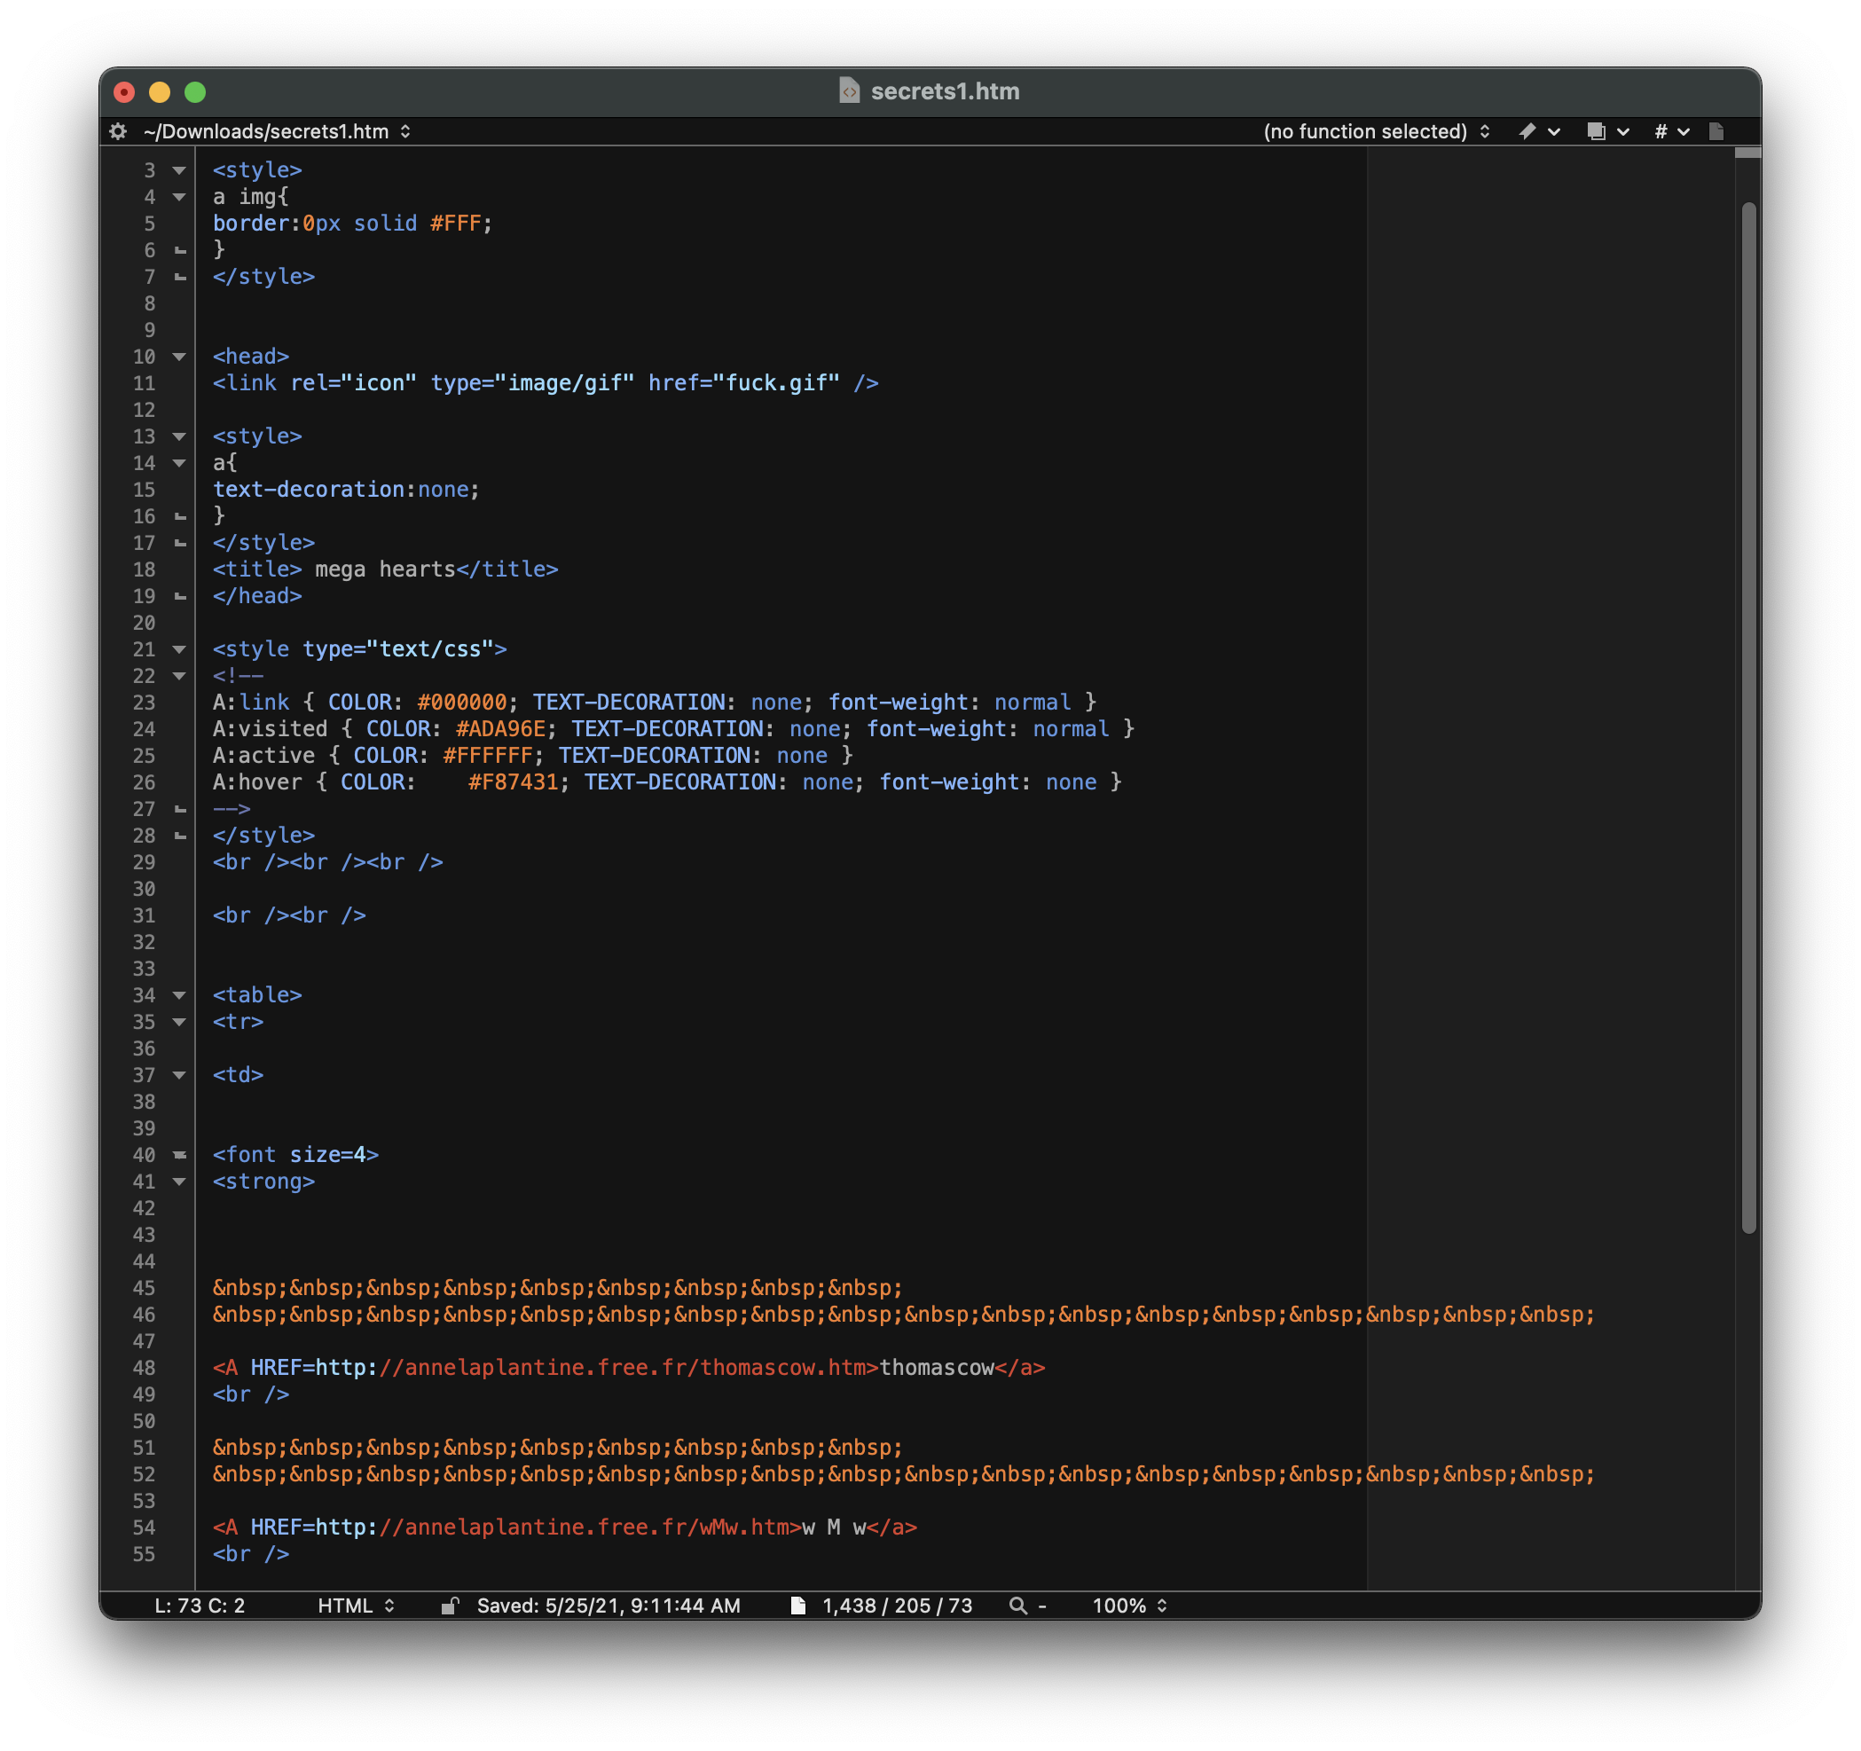
Task: Click the document icon at the toolbar's far right
Action: point(1718,131)
